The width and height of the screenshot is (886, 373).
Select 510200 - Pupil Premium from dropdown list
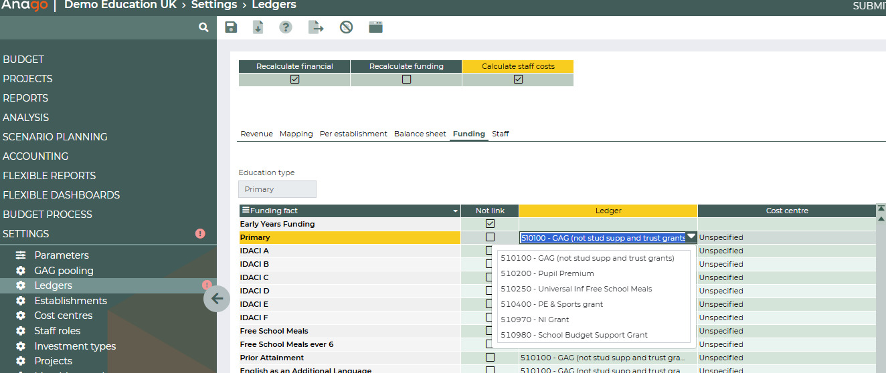547,273
